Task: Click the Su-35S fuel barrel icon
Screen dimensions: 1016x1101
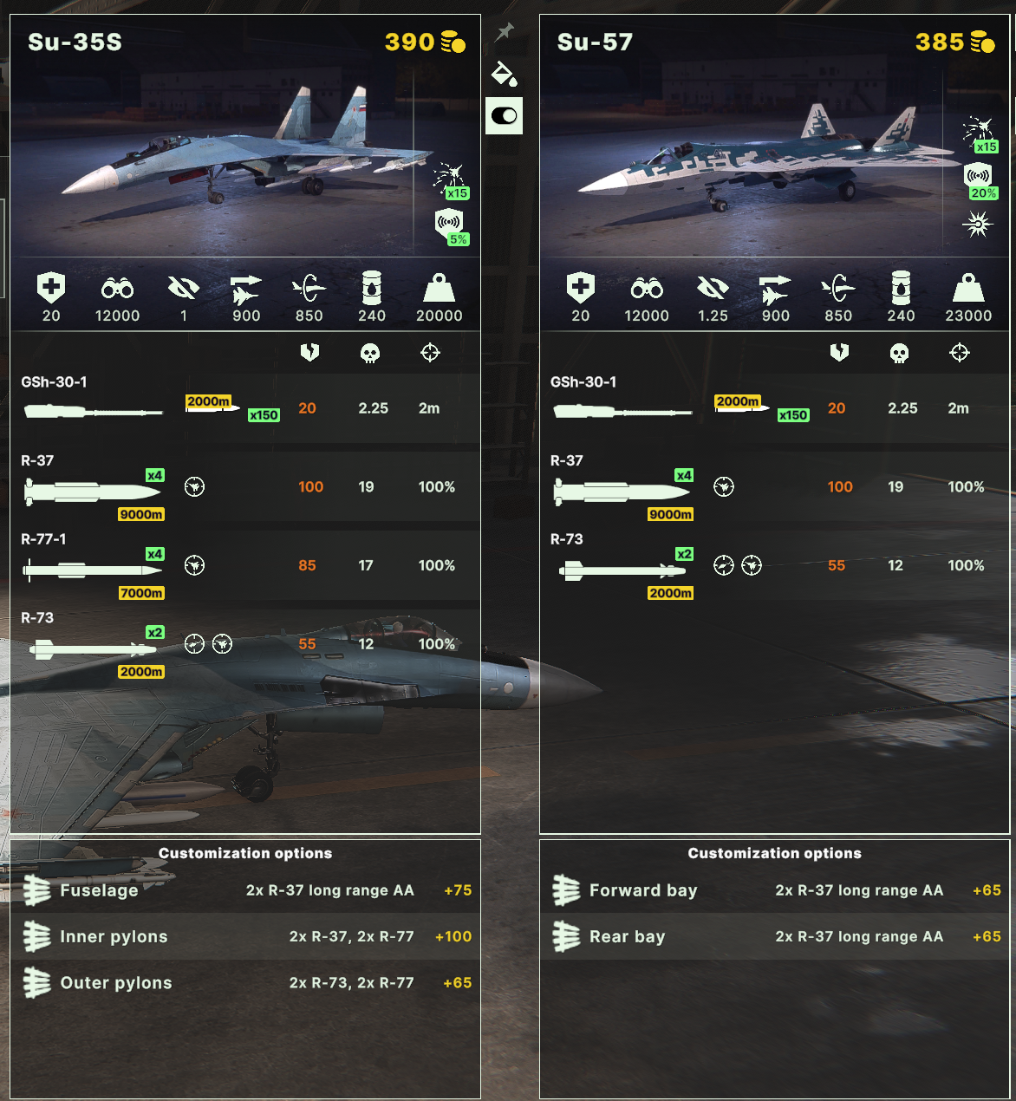Action: 372,288
